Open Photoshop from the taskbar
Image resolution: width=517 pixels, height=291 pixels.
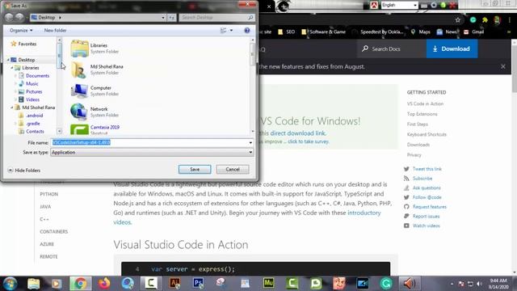pyautogui.click(x=198, y=284)
